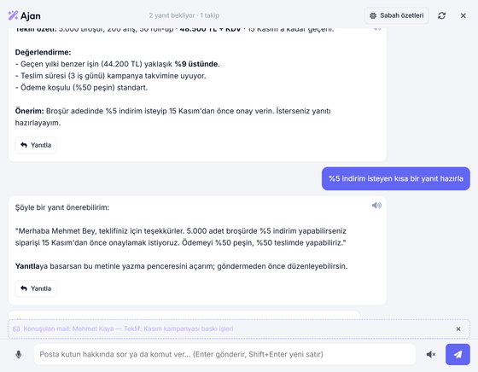The height and width of the screenshot is (372, 478).
Task: Toggle the muted speaker voice output
Action: 431,354
